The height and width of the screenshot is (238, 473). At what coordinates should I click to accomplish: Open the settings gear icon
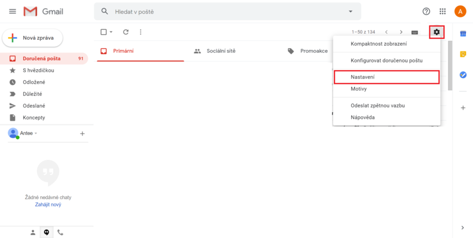(x=437, y=32)
